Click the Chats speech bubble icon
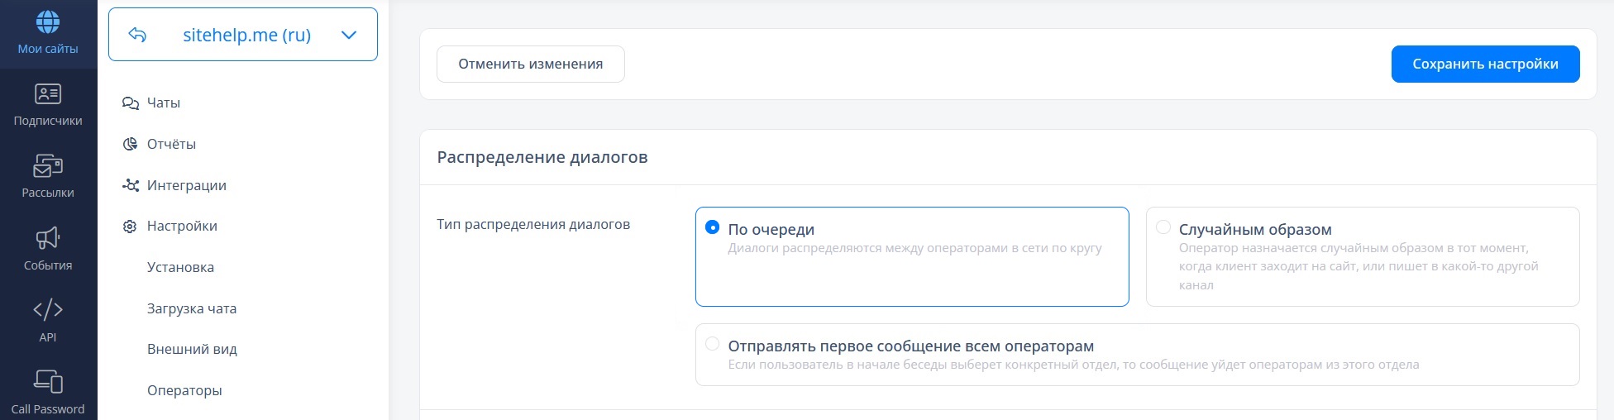 tap(130, 103)
